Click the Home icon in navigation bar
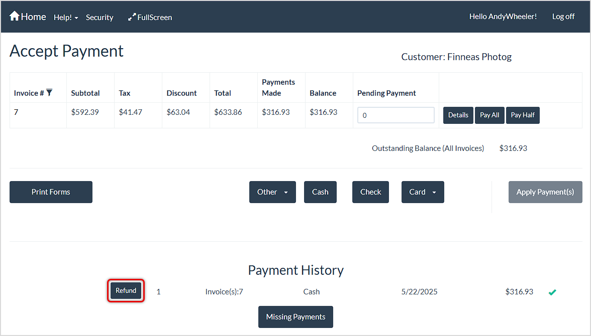 pos(14,16)
